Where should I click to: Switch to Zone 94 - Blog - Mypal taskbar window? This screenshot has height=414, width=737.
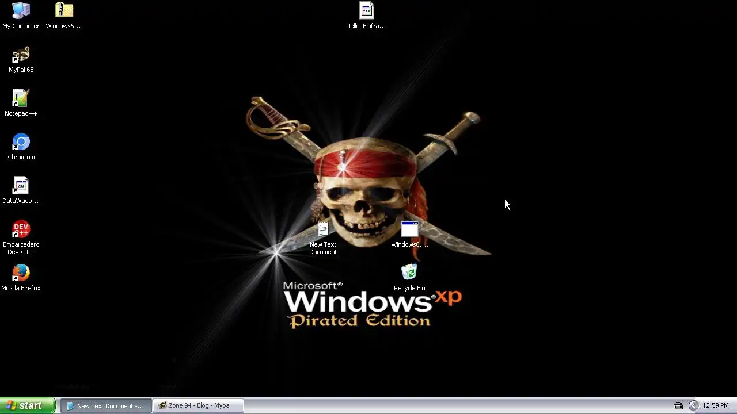point(199,405)
